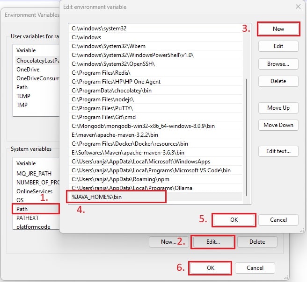Viewport: 307px width, 282px height.
Task: Select the C:\Program Files\PuTTY\ entry
Action: [155, 108]
